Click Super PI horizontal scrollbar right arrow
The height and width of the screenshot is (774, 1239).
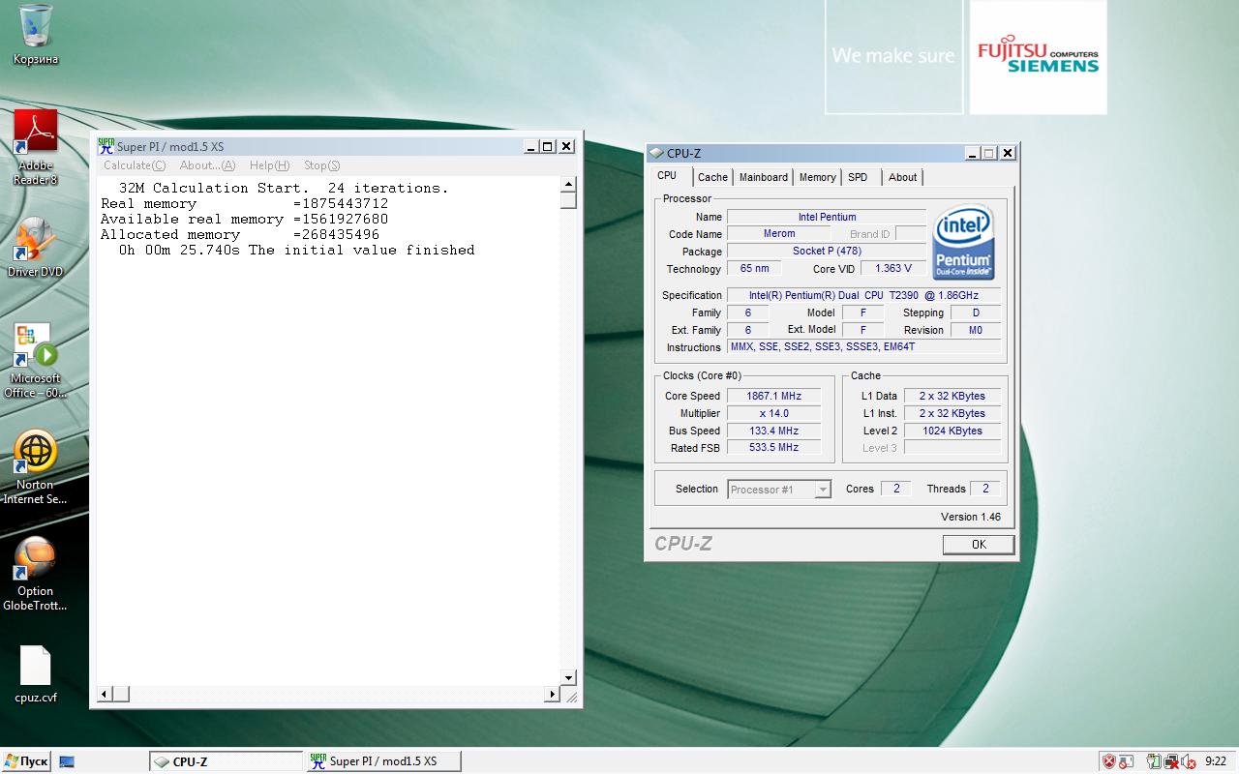point(553,694)
